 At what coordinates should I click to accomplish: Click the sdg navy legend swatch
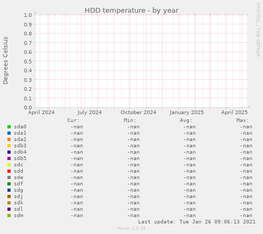coord(9,190)
